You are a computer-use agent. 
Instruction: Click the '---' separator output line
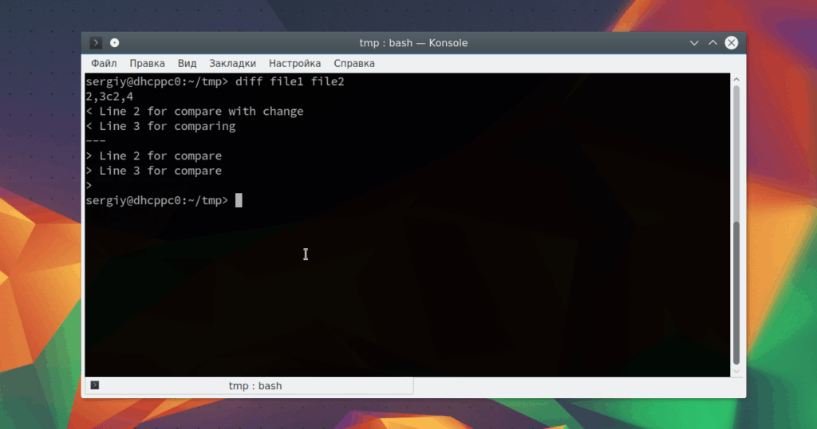click(96, 141)
